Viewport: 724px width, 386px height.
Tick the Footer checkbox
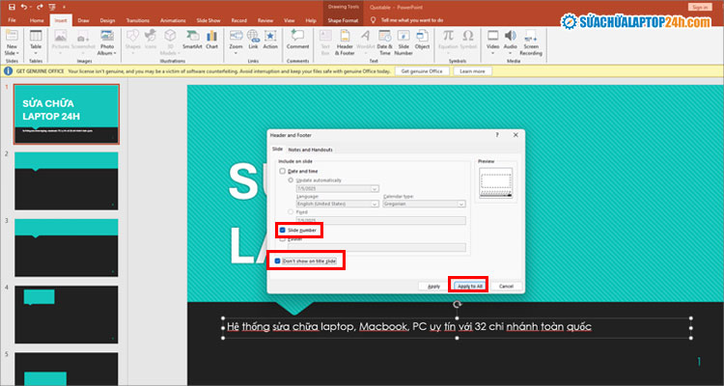click(x=282, y=239)
